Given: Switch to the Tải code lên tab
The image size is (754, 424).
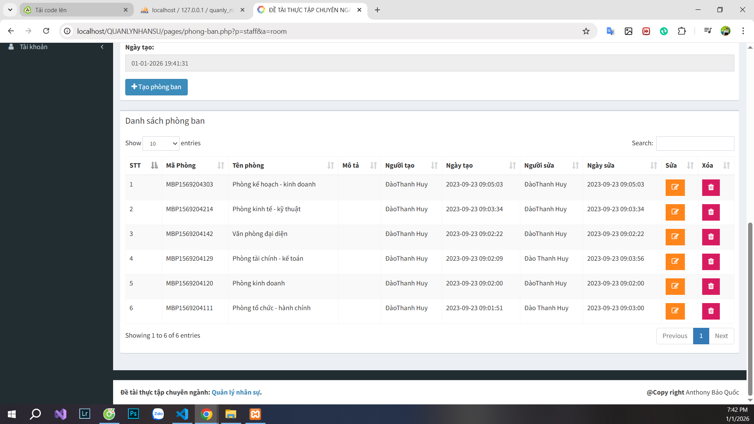Looking at the screenshot, I should (77, 10).
